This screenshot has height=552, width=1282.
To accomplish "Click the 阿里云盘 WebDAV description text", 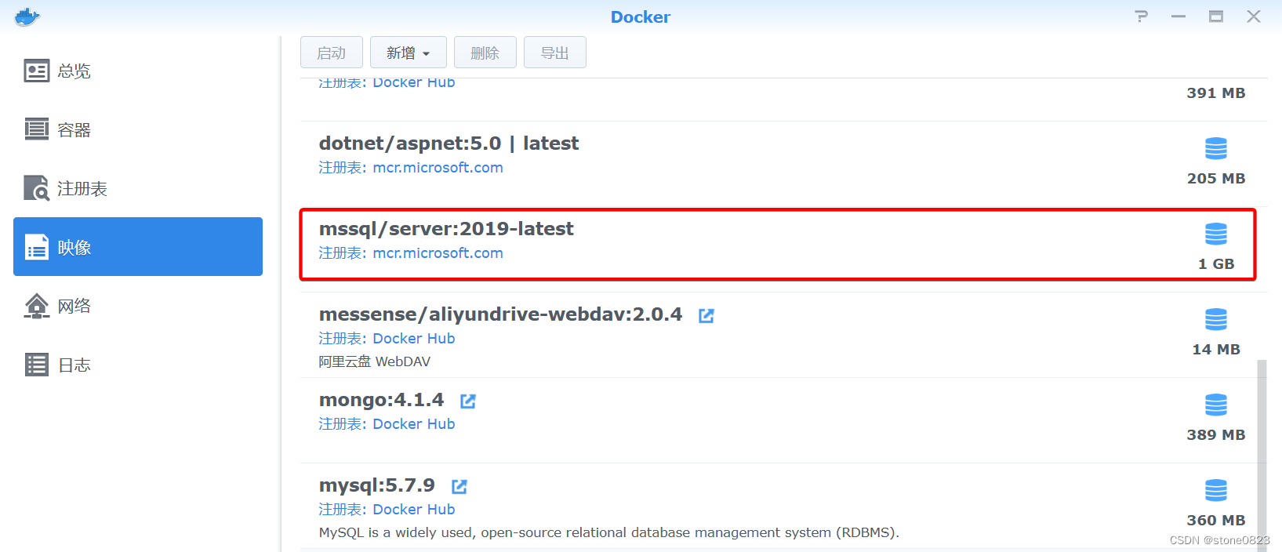I will coord(375,361).
